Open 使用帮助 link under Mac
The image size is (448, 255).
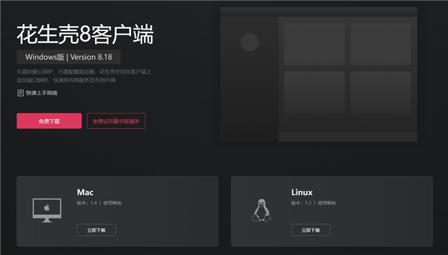click(112, 203)
